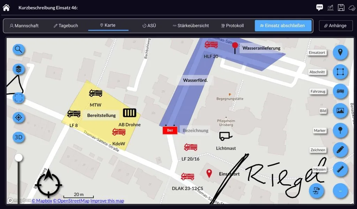Select the red Ber marker box
Screen dimensions: 357x209
point(170,130)
